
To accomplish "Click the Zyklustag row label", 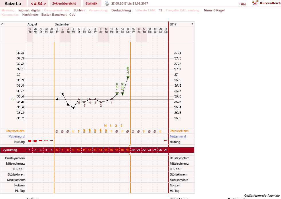I will pyautogui.click(x=10, y=150).
